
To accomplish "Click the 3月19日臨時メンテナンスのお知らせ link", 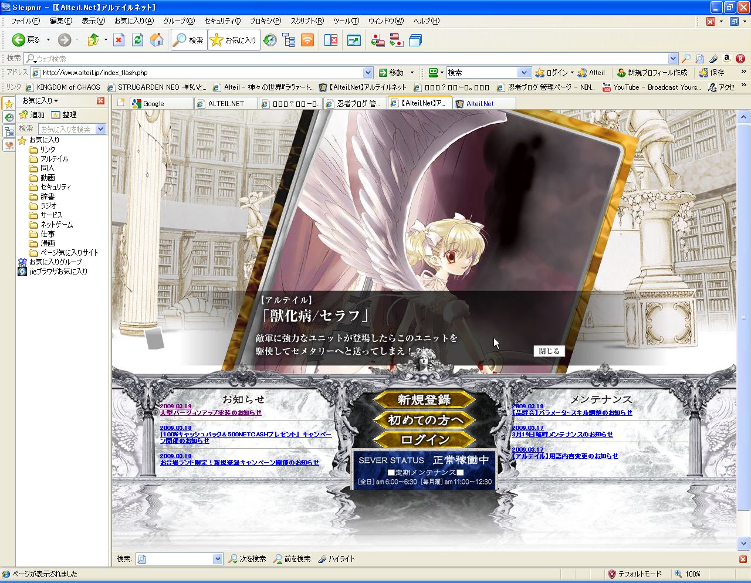I will point(562,435).
